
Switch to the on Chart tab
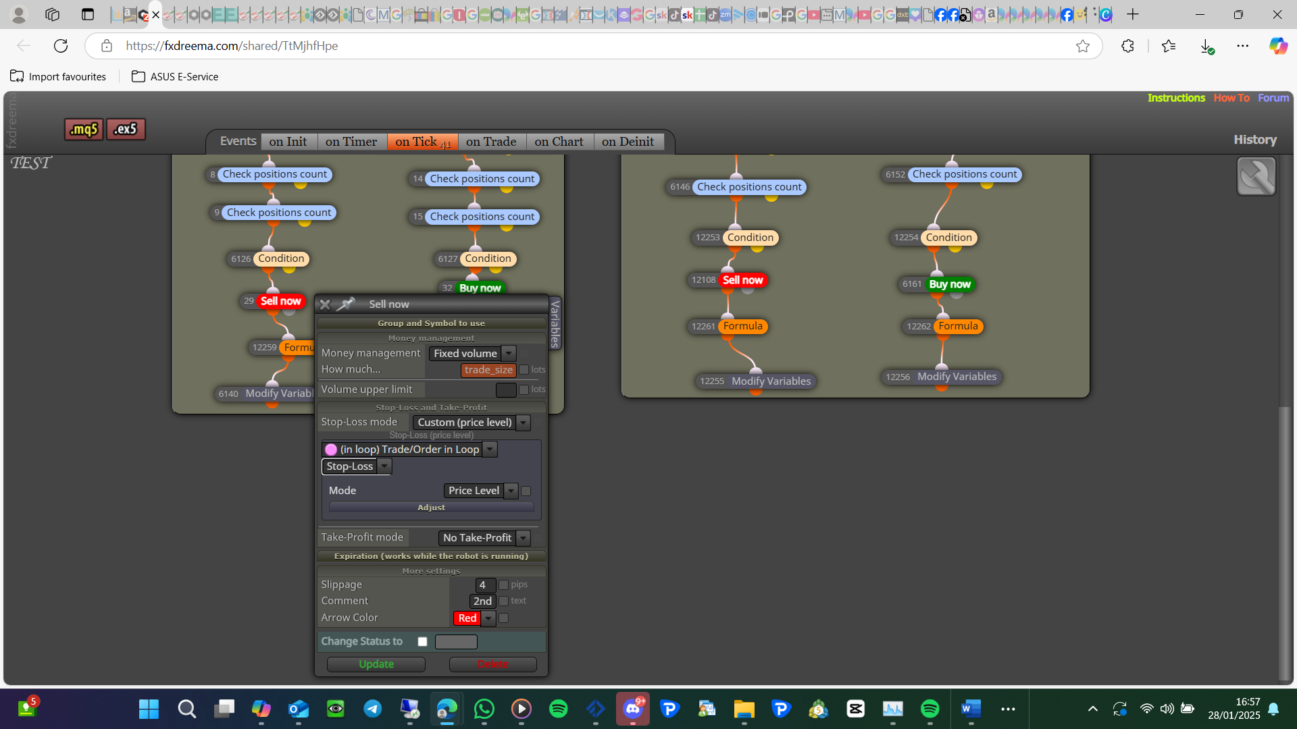pos(559,142)
